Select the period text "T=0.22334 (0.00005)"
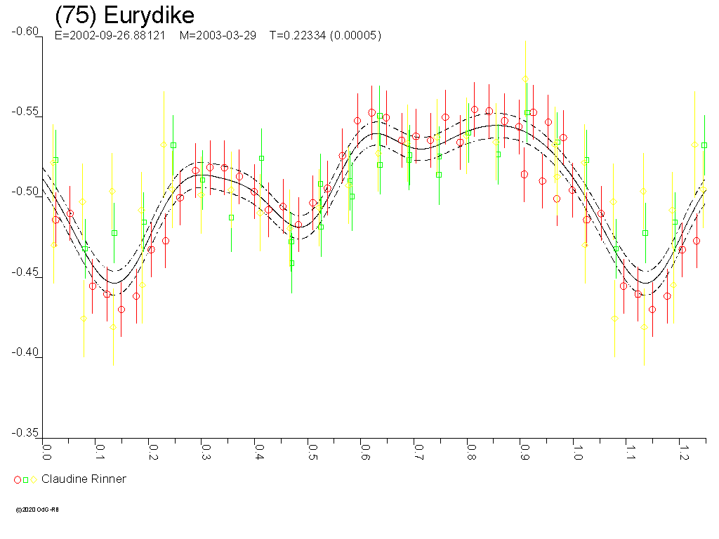This screenshot has width=719, height=539. (x=326, y=36)
